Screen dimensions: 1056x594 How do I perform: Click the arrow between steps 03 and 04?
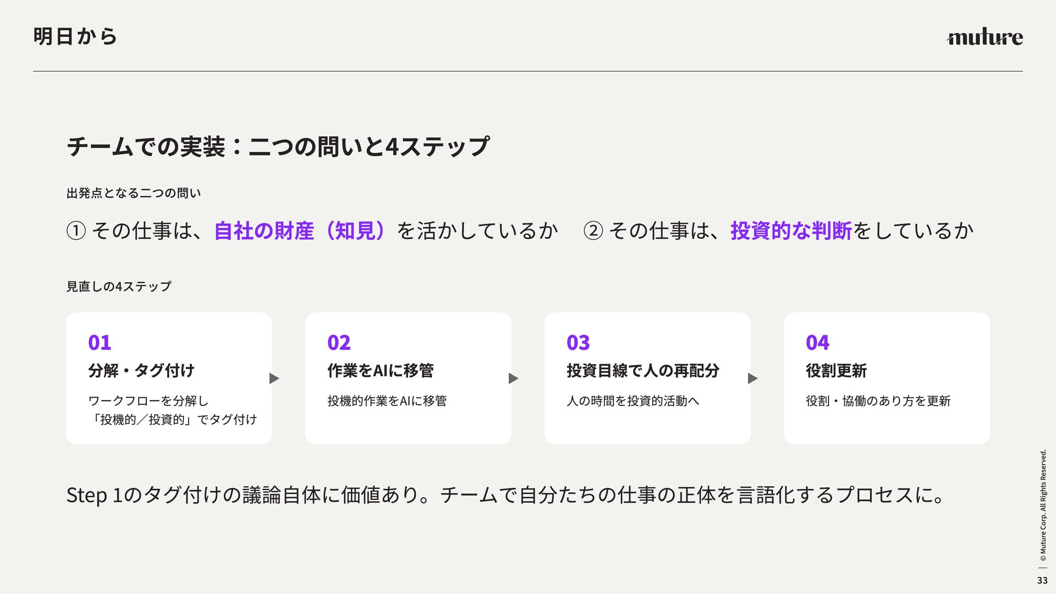point(753,378)
